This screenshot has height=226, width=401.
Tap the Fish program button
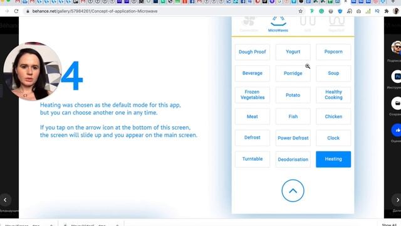(x=293, y=116)
